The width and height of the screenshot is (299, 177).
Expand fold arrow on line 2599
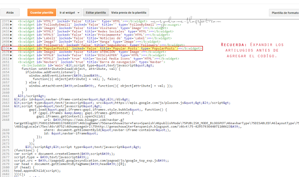tap(11, 55)
